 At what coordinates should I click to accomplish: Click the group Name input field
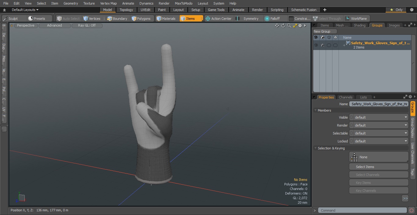379,104
